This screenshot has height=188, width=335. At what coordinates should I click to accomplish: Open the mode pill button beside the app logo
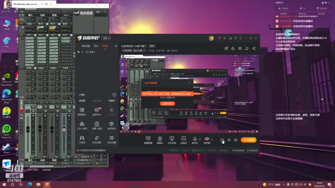pyautogui.click(x=106, y=38)
